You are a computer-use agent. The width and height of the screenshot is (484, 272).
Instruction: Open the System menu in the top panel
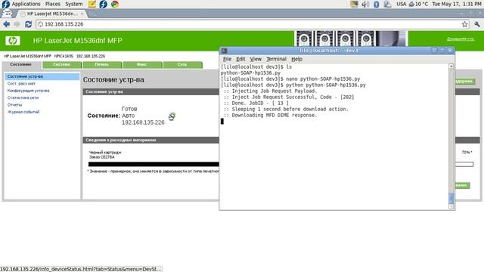(x=74, y=4)
